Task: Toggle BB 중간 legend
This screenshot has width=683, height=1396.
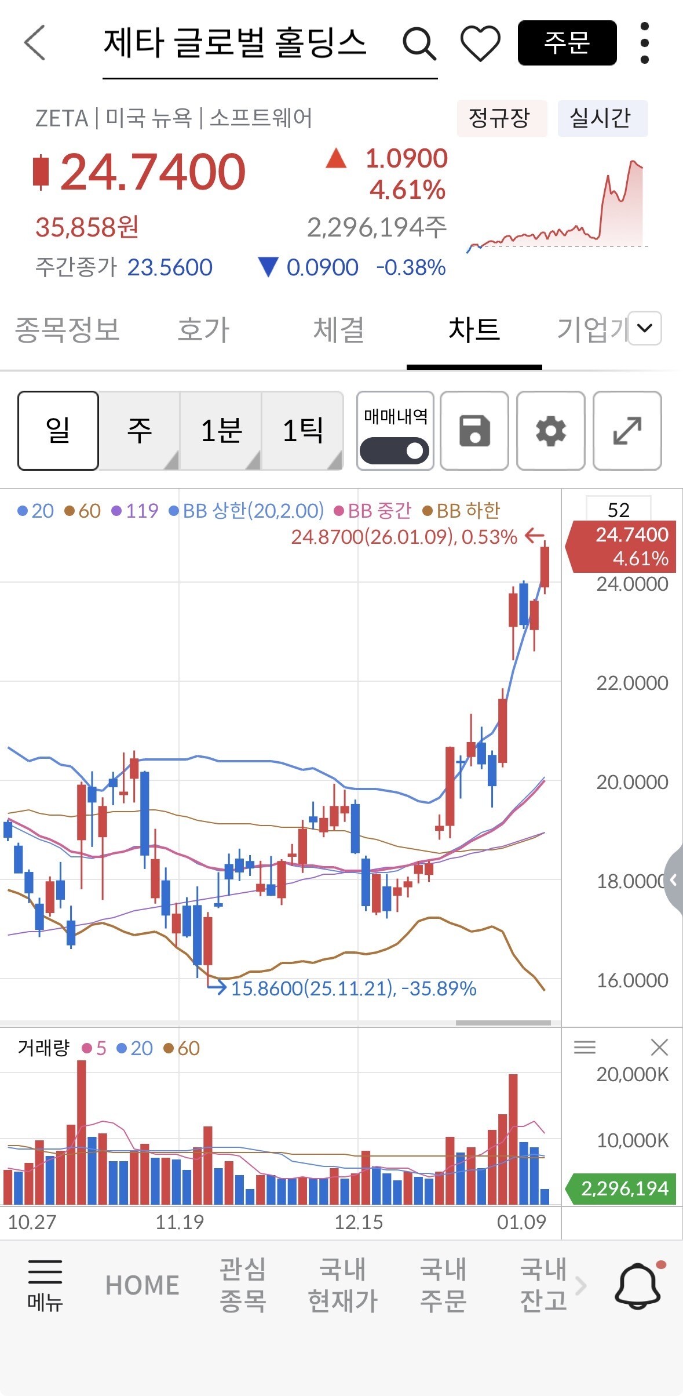Action: tap(373, 511)
